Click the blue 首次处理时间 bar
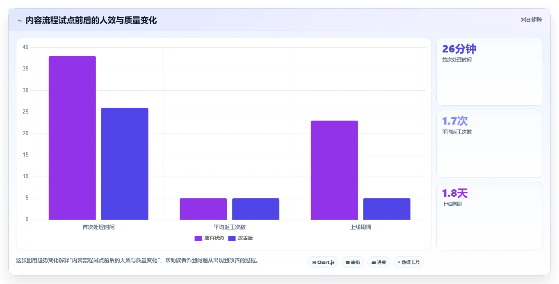 click(x=125, y=164)
